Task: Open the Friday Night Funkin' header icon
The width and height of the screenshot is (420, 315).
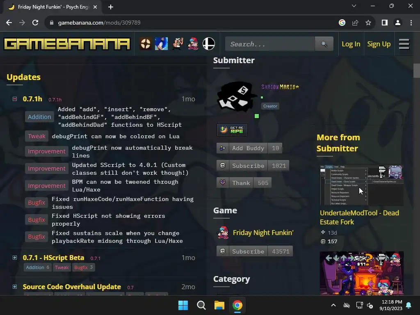Action: coord(193,44)
